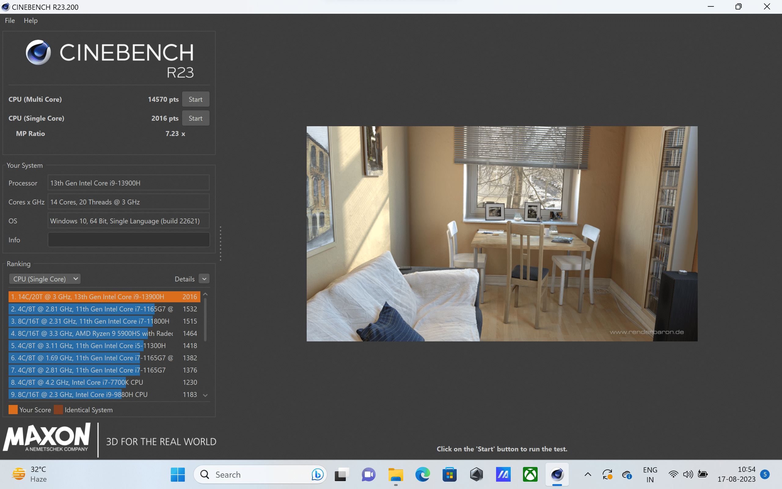Viewport: 782px width, 489px height.
Task: Click the Identical System brown color swatch
Action: click(58, 410)
